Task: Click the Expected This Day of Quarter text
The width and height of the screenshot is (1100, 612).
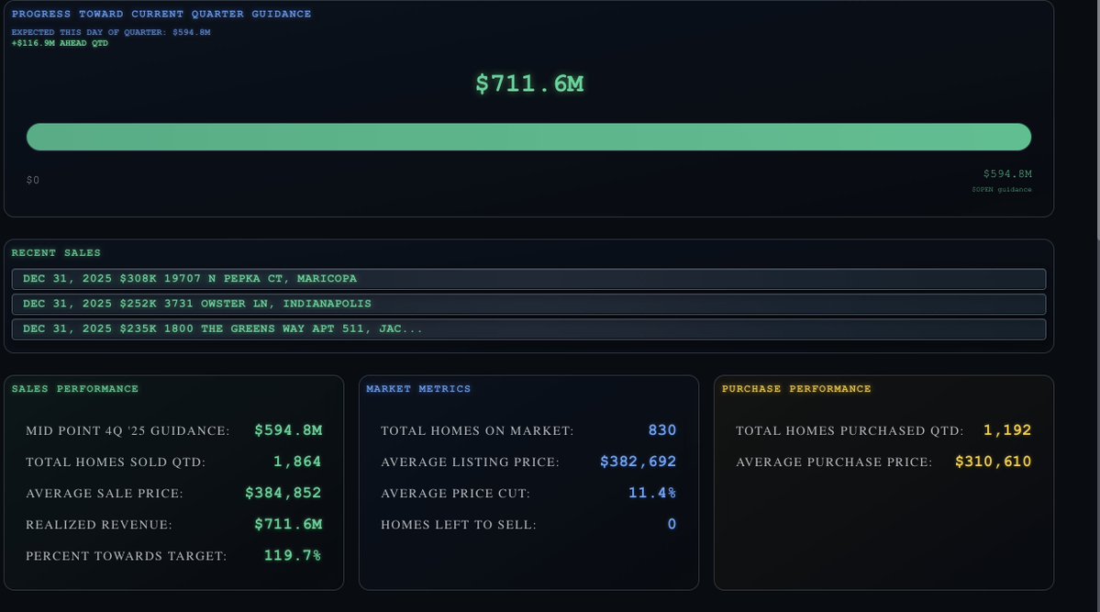Action: point(111,32)
